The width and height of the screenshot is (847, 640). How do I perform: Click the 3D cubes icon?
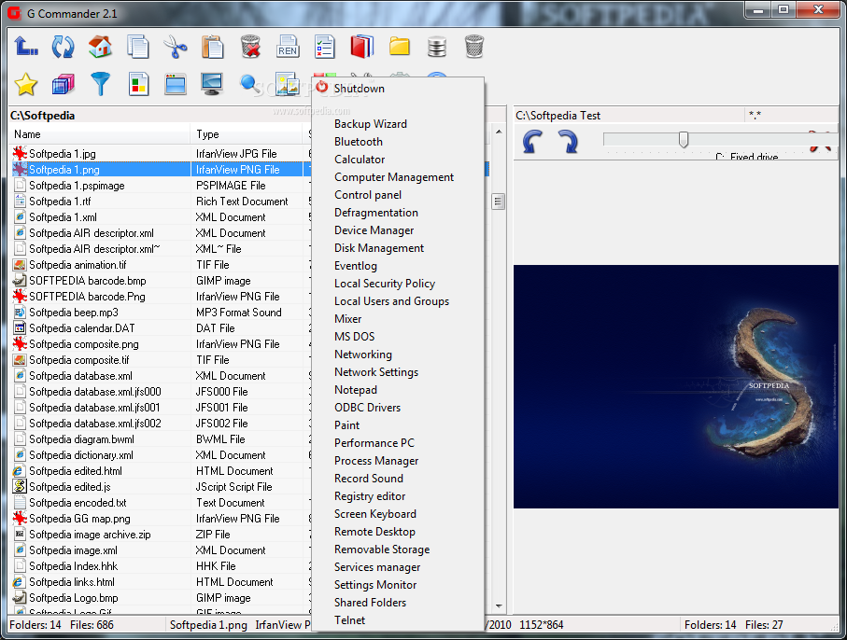pyautogui.click(x=63, y=84)
